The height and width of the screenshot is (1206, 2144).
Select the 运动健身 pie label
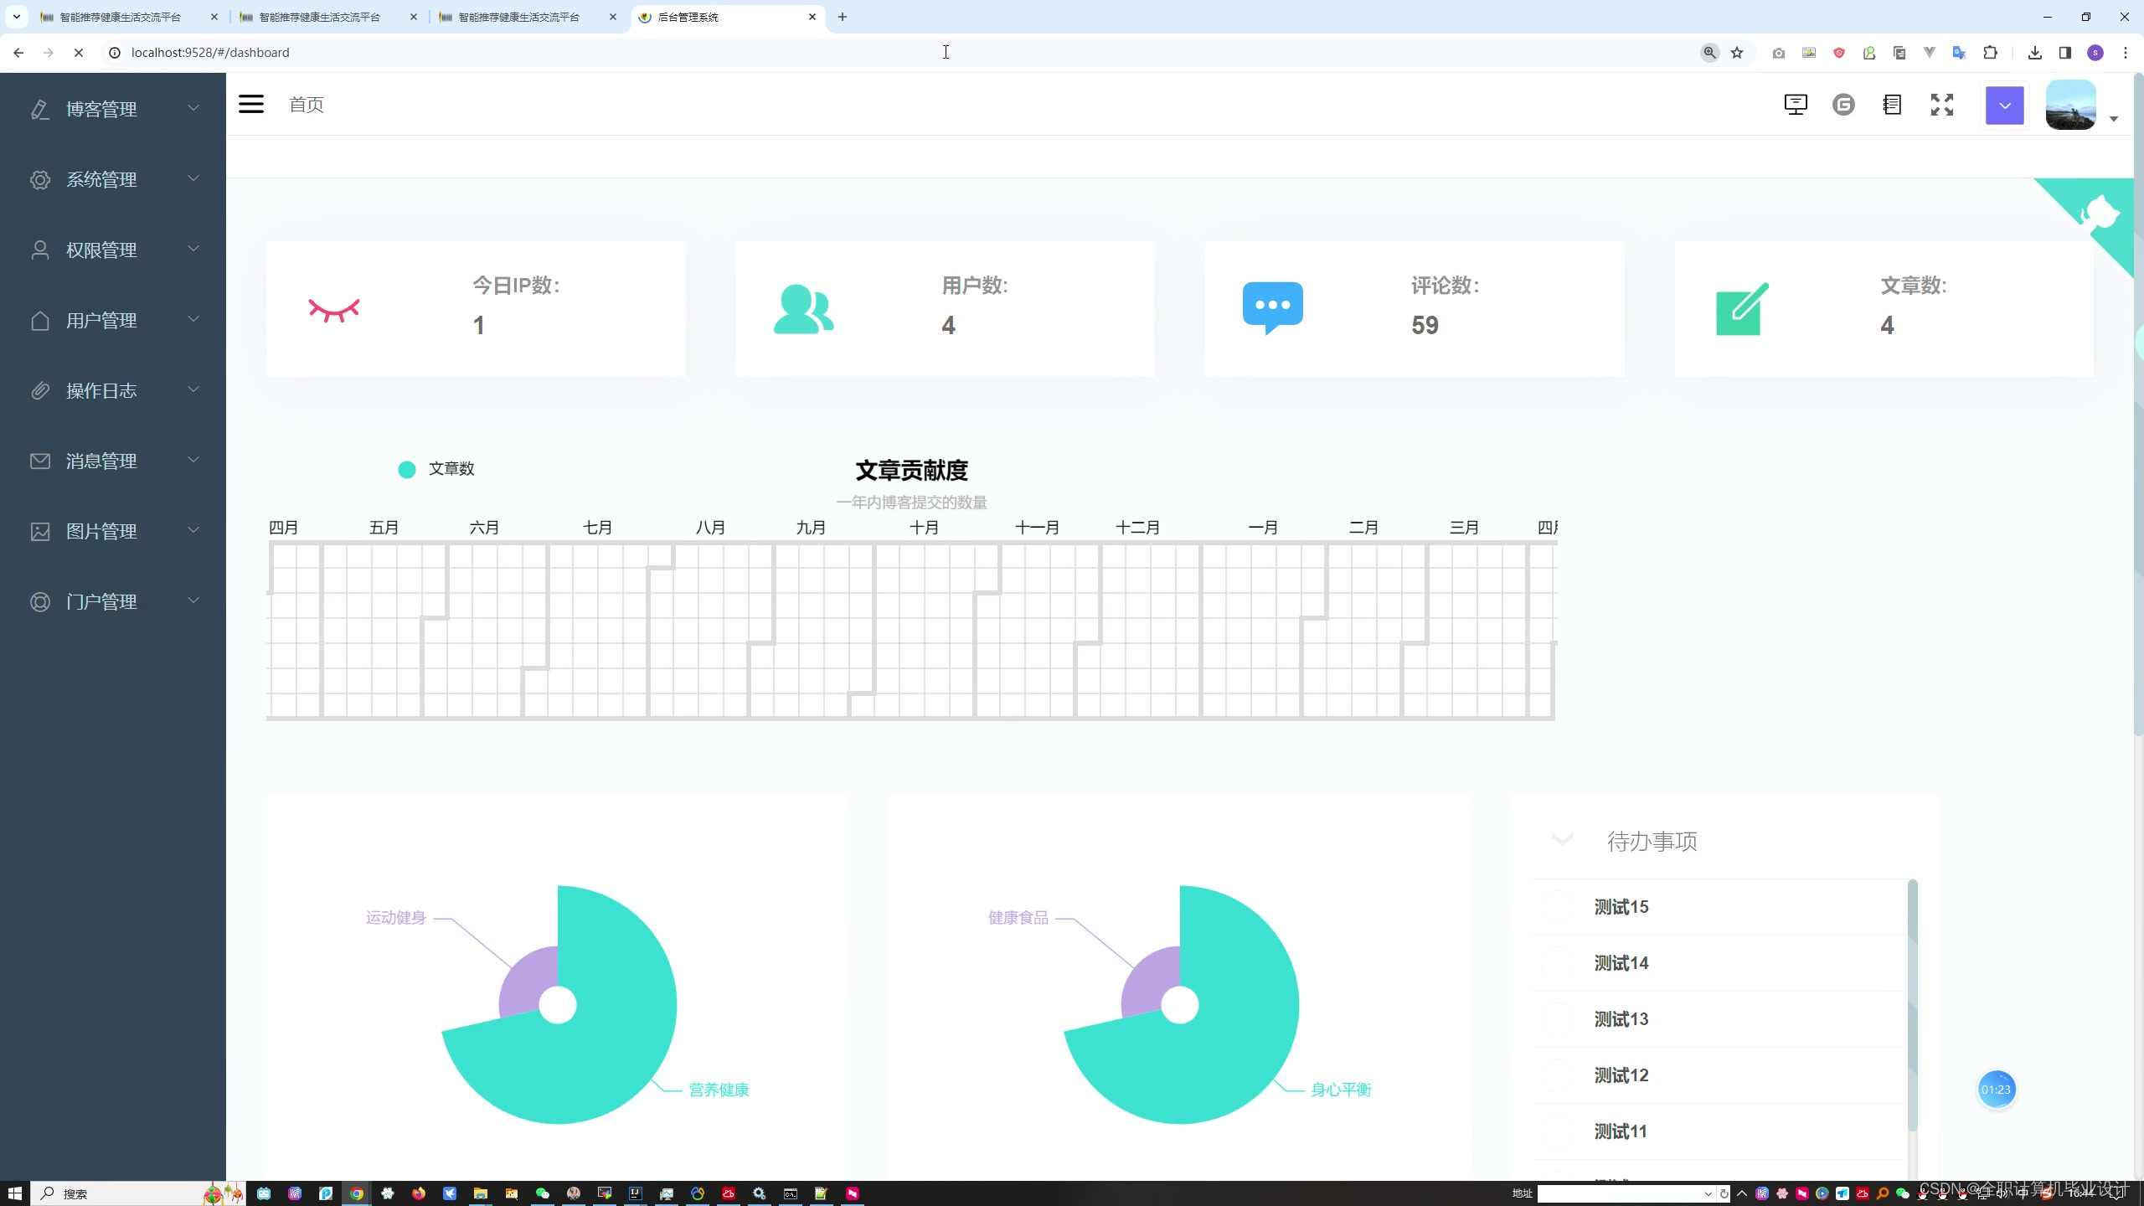(x=395, y=918)
